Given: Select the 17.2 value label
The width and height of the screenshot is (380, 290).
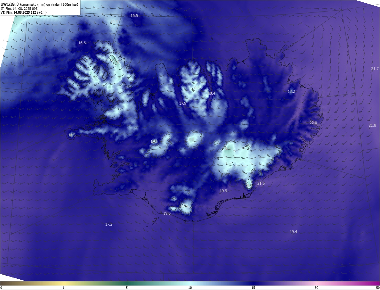Looking at the screenshot, I should (x=109, y=224).
